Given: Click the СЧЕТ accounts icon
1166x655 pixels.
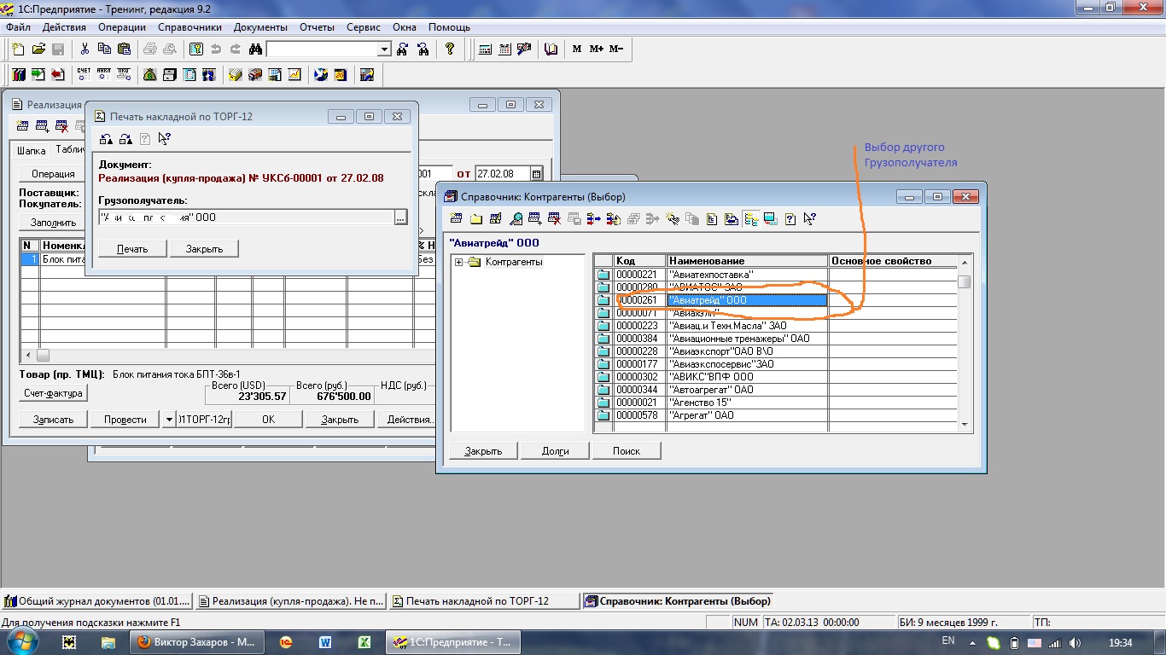Looking at the screenshot, I should (84, 74).
